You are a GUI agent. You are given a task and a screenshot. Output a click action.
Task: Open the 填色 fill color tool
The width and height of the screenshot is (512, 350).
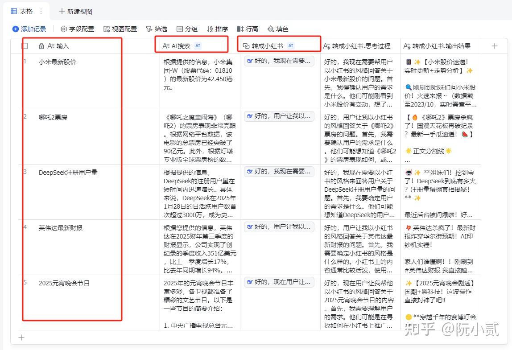278,29
